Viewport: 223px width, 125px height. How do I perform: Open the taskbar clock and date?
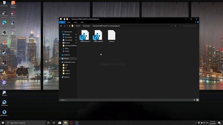pyautogui.click(x=213, y=123)
